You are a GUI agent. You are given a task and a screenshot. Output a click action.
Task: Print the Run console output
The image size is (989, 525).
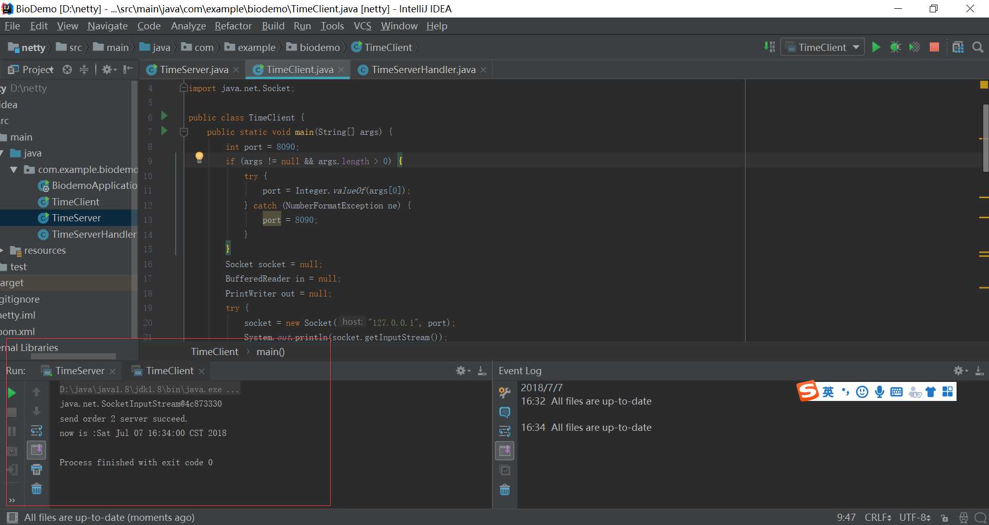(37, 469)
